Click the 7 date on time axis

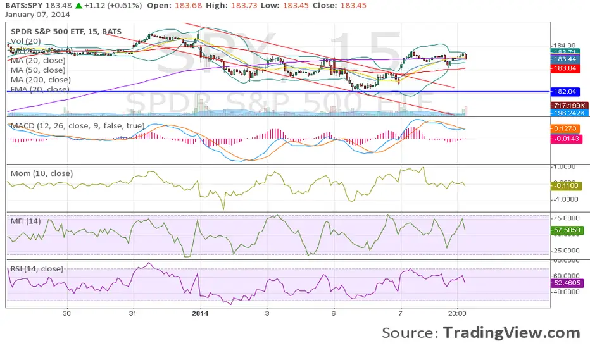pos(400,313)
